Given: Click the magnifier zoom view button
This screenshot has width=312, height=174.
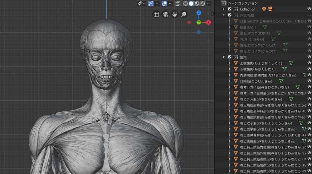Looking at the screenshot, I should [x=184, y=14].
